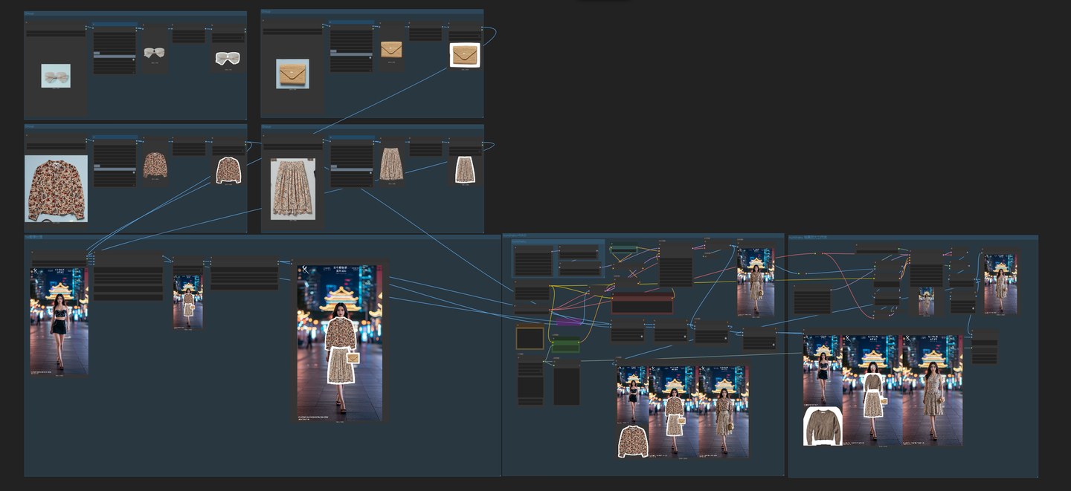Select the yellow-bordered node

click(x=530, y=338)
